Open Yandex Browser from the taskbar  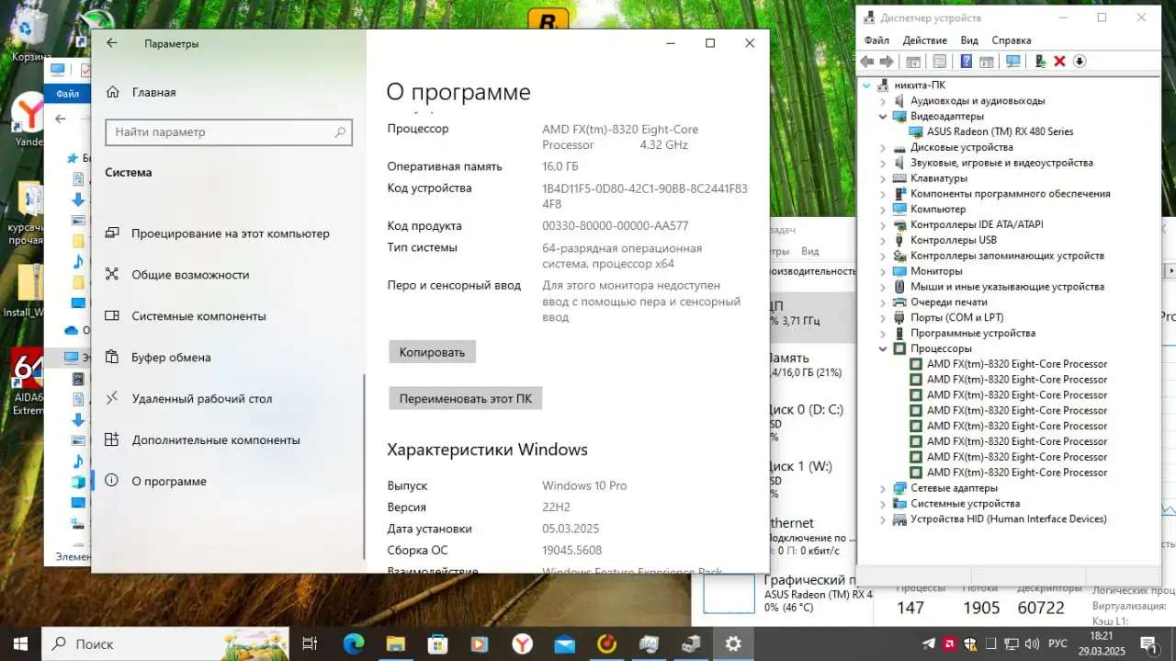pos(522,644)
